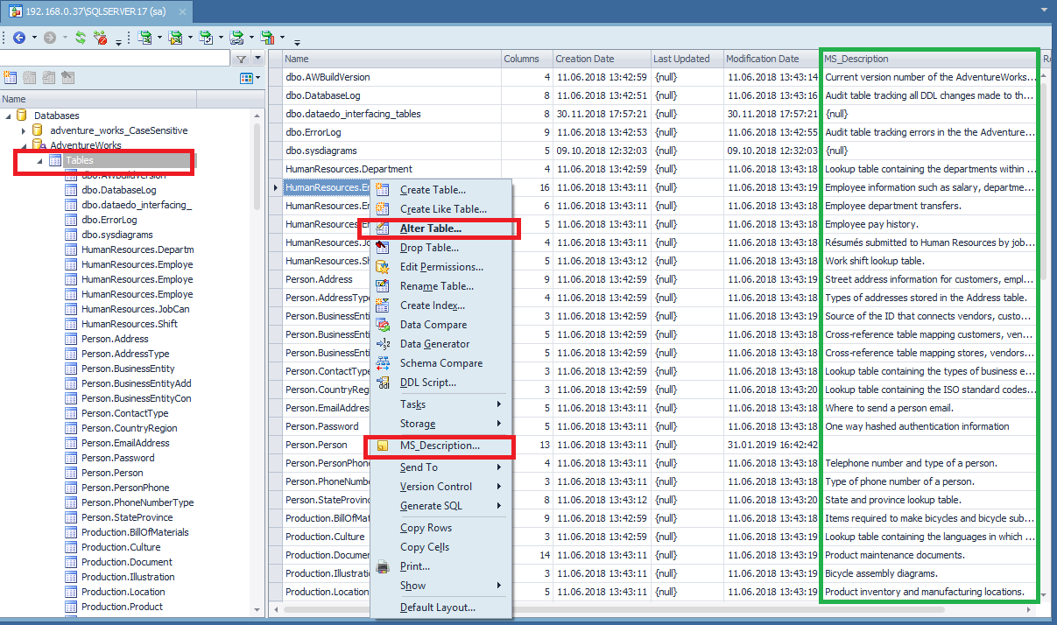The image size is (1057, 625).
Task: Collapse the Tables tree node
Action: point(40,161)
